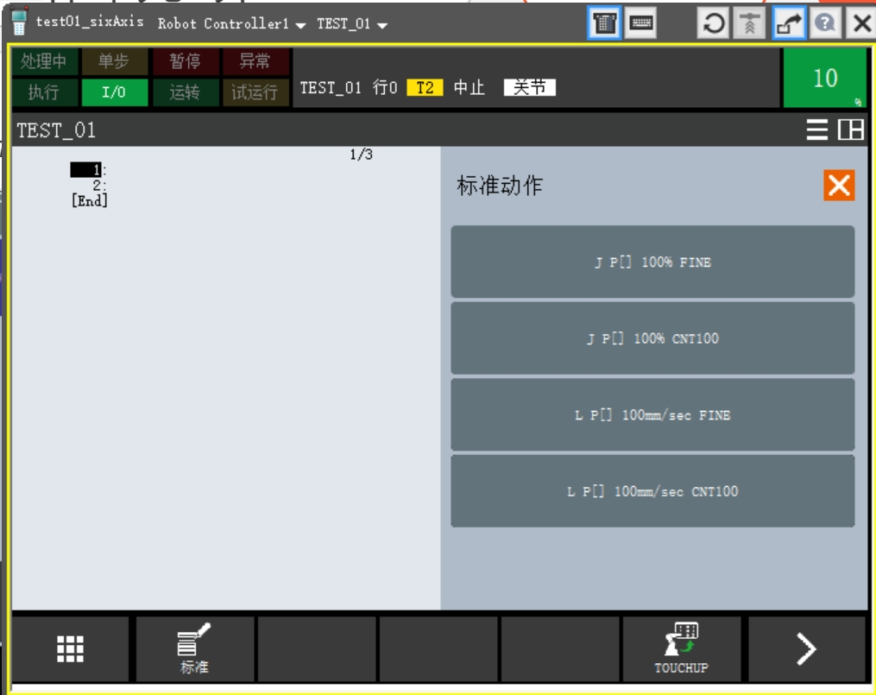Click the 异常 fault indicator
The image size is (876, 695).
click(255, 61)
